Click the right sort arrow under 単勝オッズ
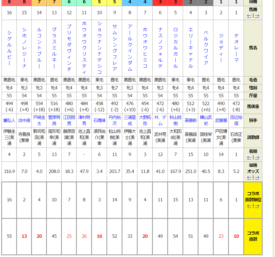This screenshot has height=257, width=275. [257, 178]
